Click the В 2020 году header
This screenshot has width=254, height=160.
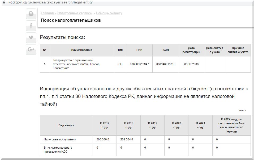click(176, 125)
